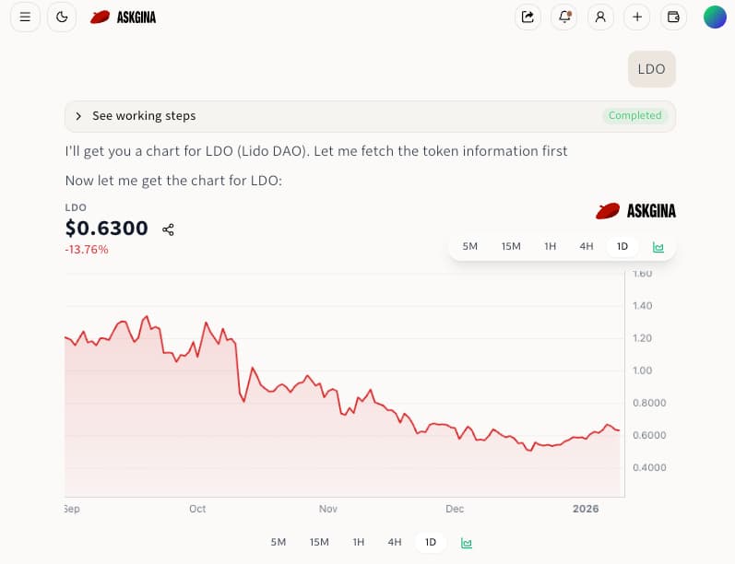Open the user profile icon

click(x=600, y=17)
